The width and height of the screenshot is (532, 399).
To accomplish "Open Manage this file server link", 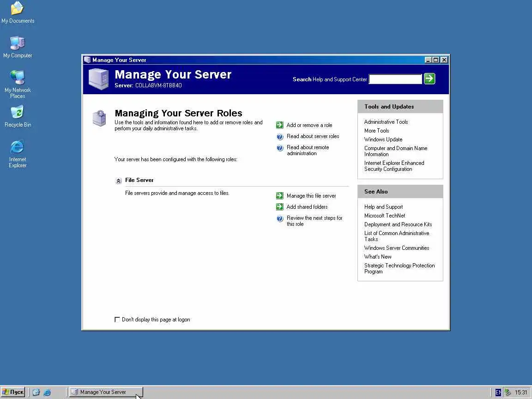I will (311, 196).
